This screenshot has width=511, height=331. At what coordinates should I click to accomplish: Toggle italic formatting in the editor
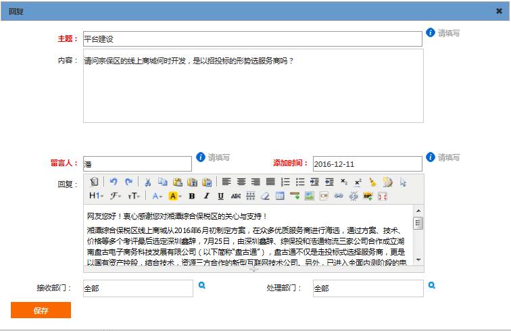(x=206, y=196)
